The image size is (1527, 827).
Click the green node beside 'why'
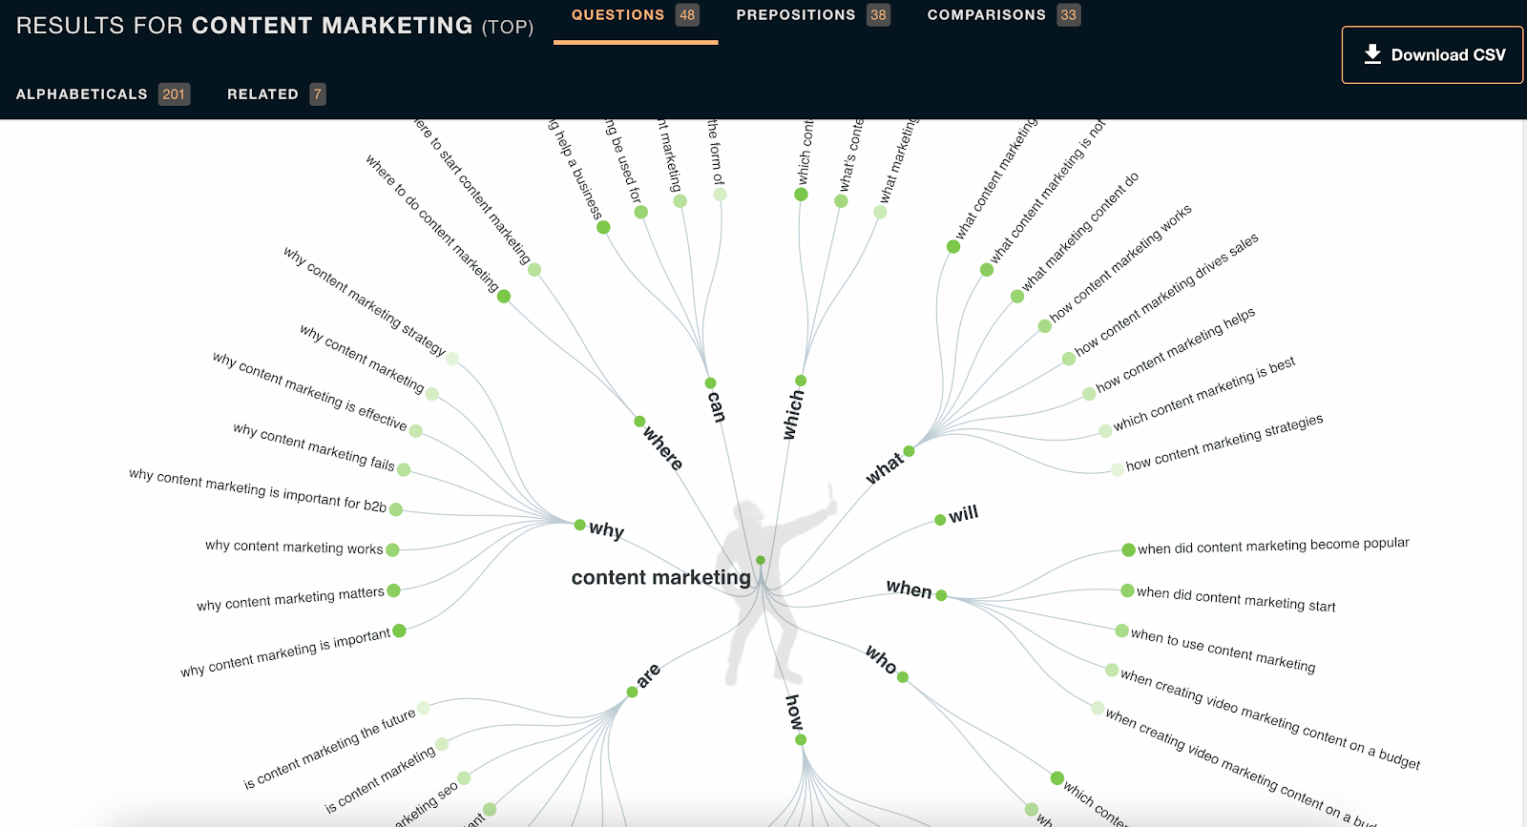(x=579, y=525)
